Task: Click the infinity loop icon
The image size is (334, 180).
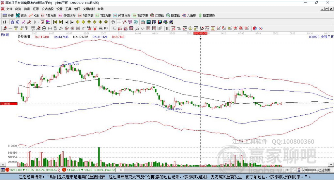Action: [261, 29]
